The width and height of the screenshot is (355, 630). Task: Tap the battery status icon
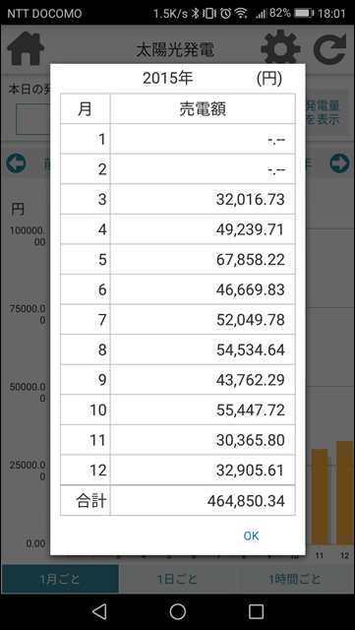[304, 13]
